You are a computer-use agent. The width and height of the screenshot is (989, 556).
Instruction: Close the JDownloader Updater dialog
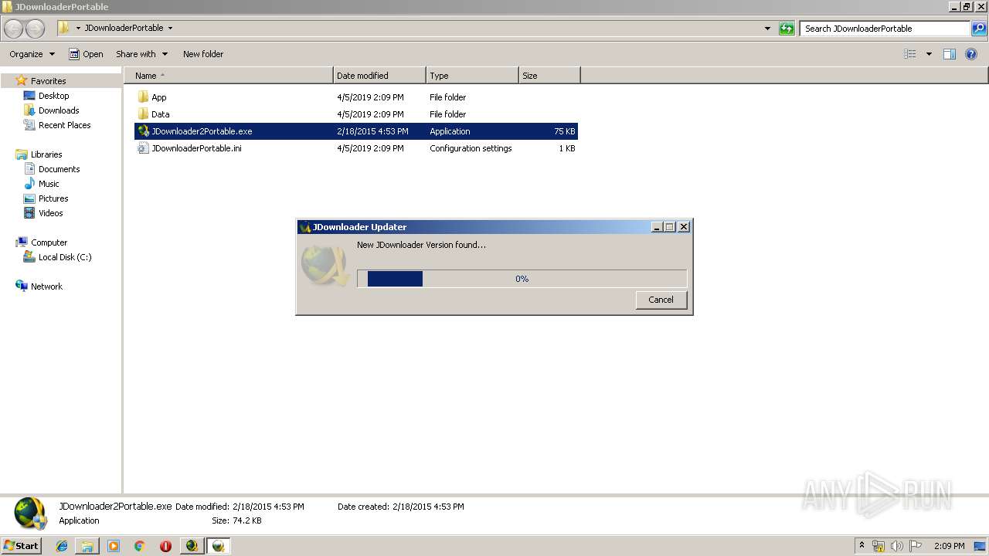click(x=683, y=227)
